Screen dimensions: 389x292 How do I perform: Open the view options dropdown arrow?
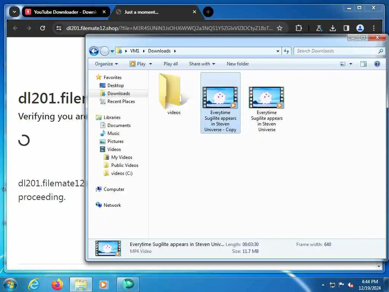click(351, 64)
